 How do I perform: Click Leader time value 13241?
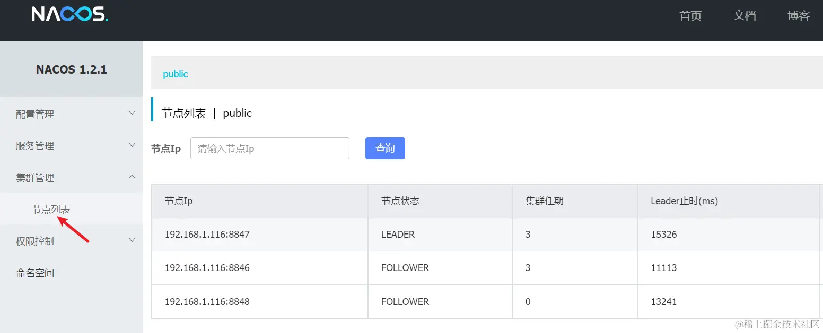(664, 302)
